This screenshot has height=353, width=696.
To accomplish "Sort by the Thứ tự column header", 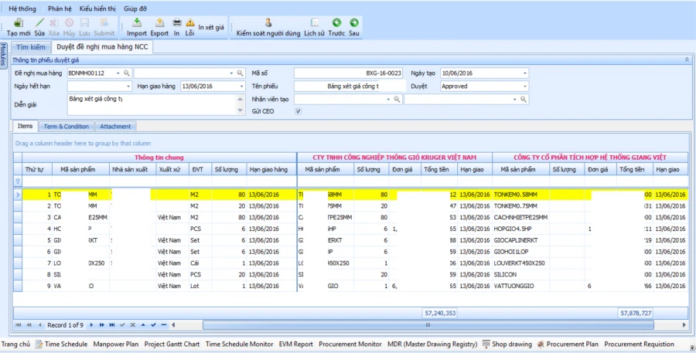I will coord(37,169).
